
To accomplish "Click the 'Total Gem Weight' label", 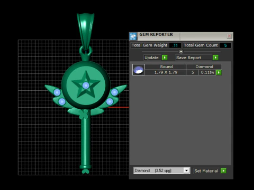I will [149, 45].
